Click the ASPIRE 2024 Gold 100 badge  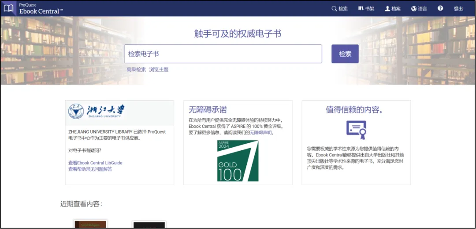(238, 160)
